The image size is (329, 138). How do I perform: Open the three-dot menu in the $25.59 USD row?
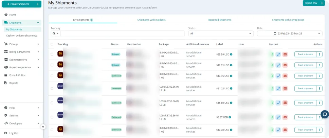pyautogui.click(x=319, y=54)
